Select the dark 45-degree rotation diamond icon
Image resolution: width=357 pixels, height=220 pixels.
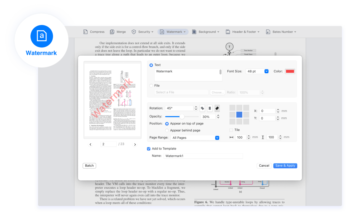point(217,108)
